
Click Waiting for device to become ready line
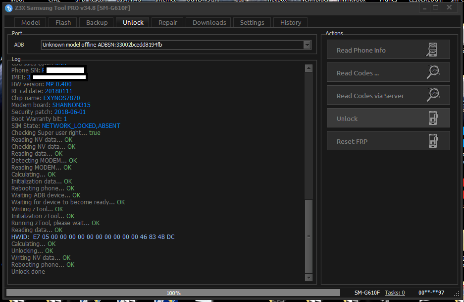(x=68, y=202)
